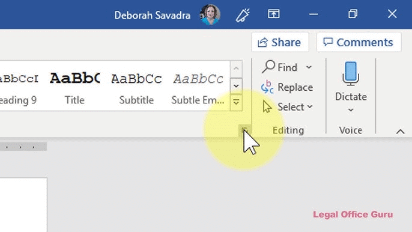
Task: Move to previous row of styles
Action: point(236,69)
